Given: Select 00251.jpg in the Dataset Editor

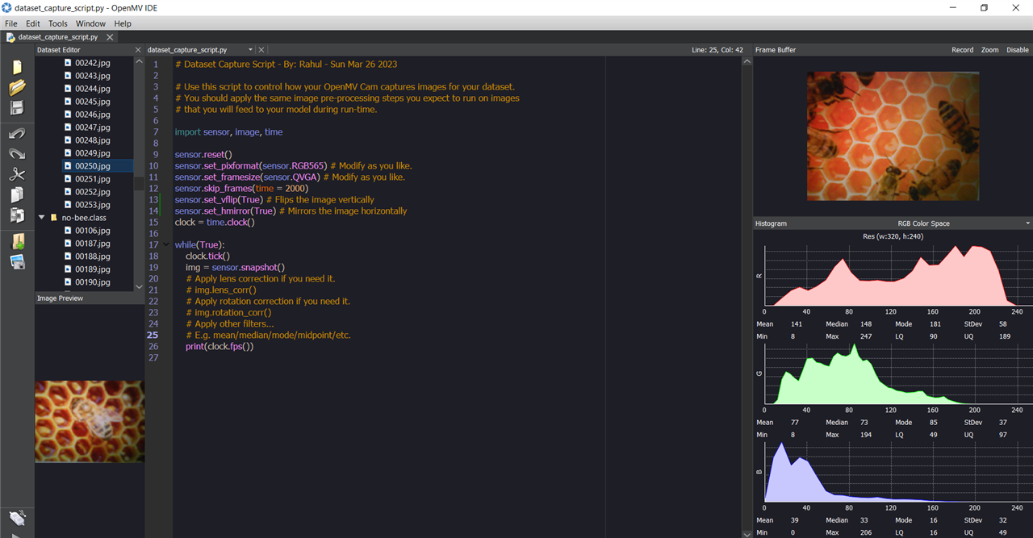Looking at the screenshot, I should (x=92, y=179).
